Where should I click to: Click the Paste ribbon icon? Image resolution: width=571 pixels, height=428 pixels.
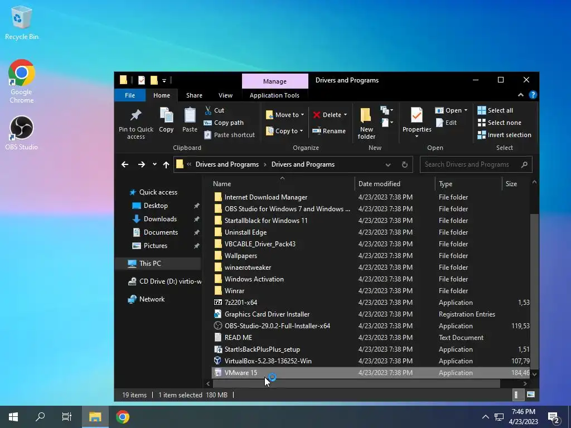pos(190,115)
